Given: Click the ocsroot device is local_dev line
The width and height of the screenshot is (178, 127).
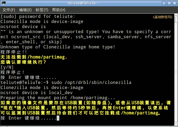Looking at the screenshot, I should [37, 93].
